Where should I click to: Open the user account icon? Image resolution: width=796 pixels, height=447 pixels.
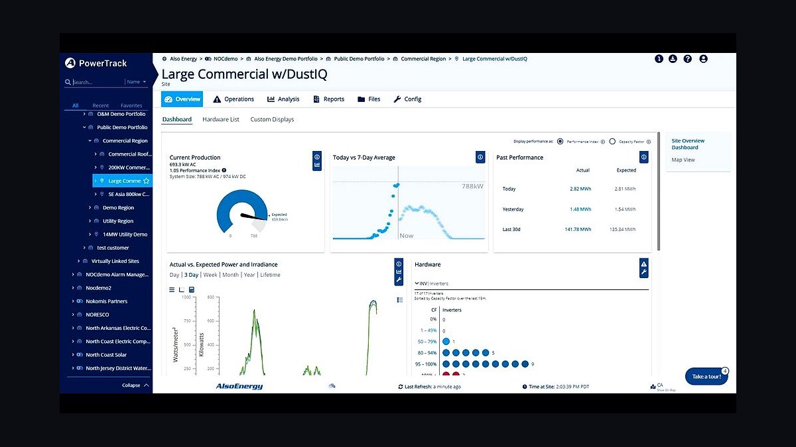click(x=703, y=59)
